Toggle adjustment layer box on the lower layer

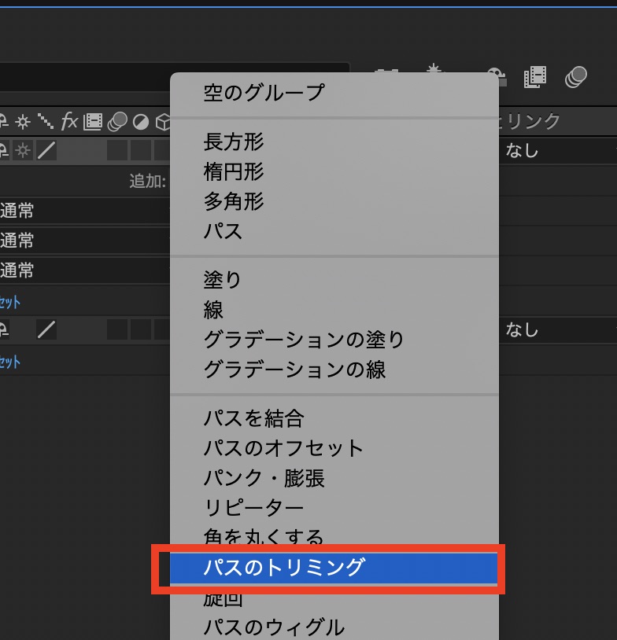[141, 329]
